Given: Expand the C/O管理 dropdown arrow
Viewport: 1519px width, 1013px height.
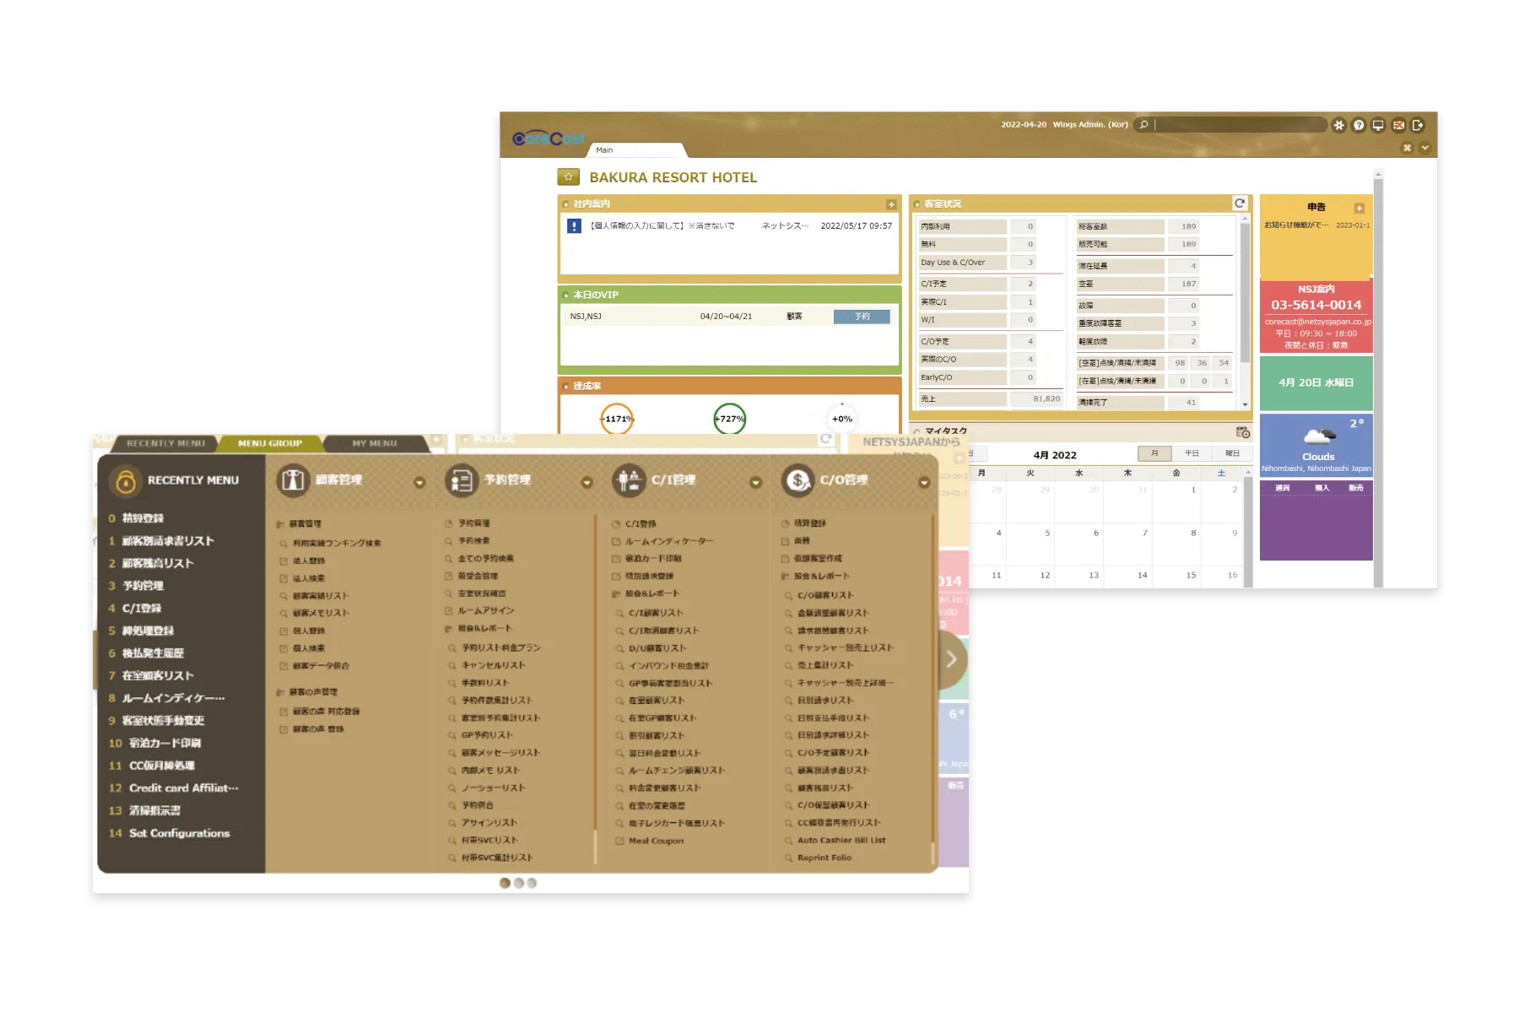Looking at the screenshot, I should [x=924, y=482].
